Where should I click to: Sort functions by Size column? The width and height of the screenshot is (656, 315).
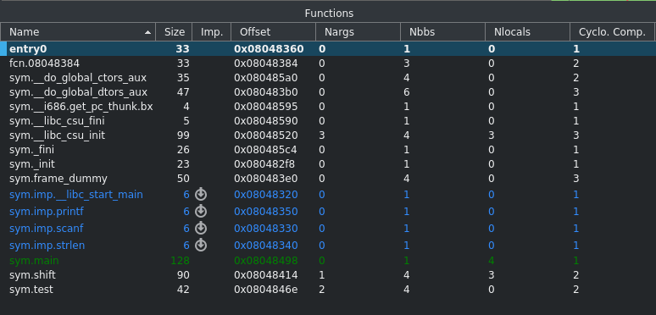tap(174, 31)
